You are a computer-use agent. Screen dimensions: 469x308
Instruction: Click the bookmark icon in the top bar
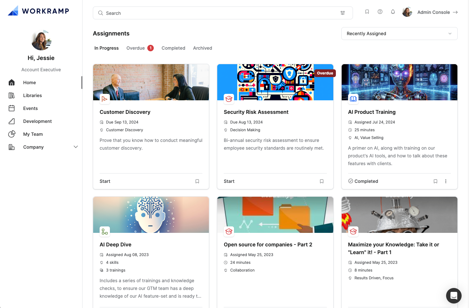[367, 11]
